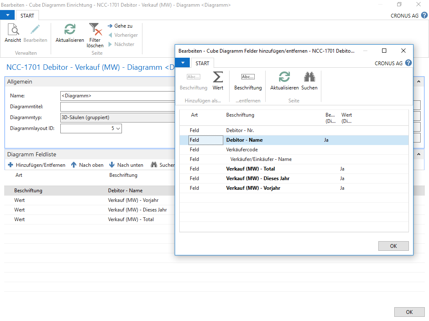The height and width of the screenshot is (321, 429).
Task: Open the main window blue application menu
Action: click(7, 15)
